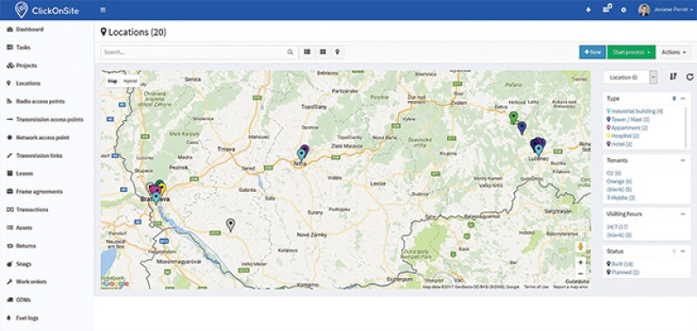This screenshot has height=331, width=697.
Task: Filter visiting hours by 24/7
Action: pyautogui.click(x=618, y=227)
